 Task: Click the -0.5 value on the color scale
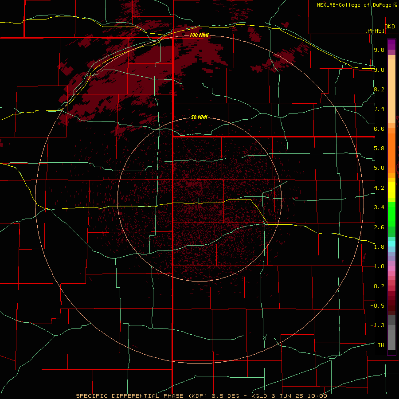[x=377, y=306]
